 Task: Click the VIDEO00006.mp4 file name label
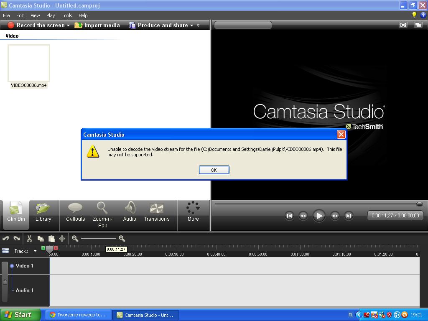(x=29, y=85)
